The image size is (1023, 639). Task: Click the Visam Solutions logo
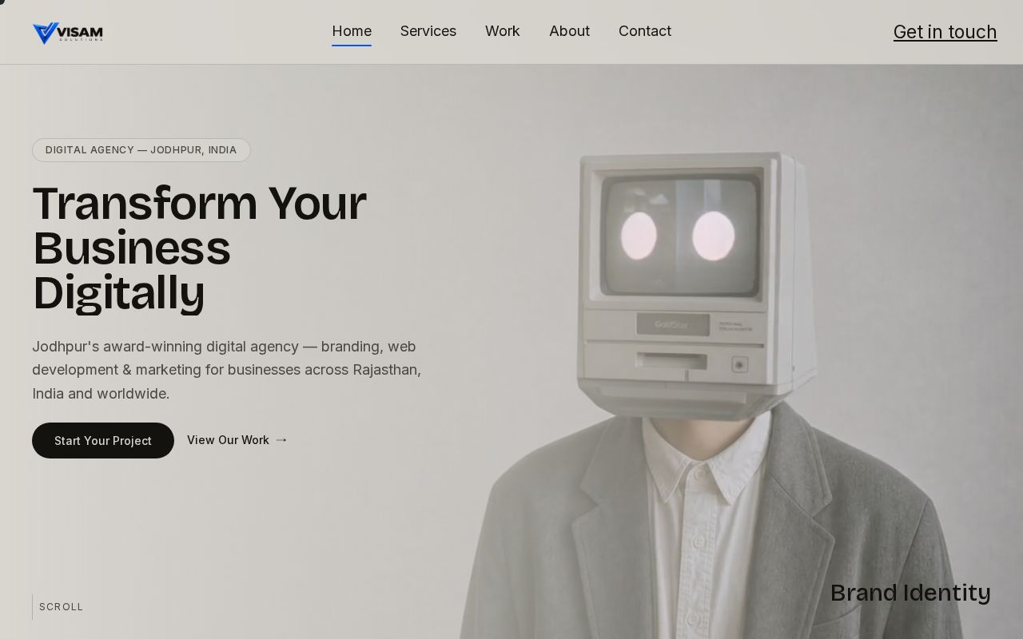coord(67,33)
